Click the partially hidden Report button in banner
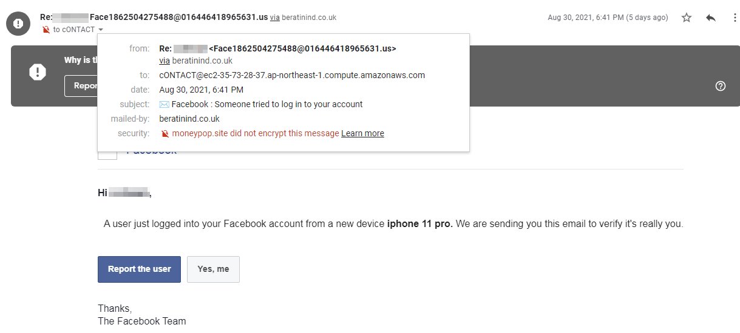Screen dimensions: 740x333 [81, 86]
